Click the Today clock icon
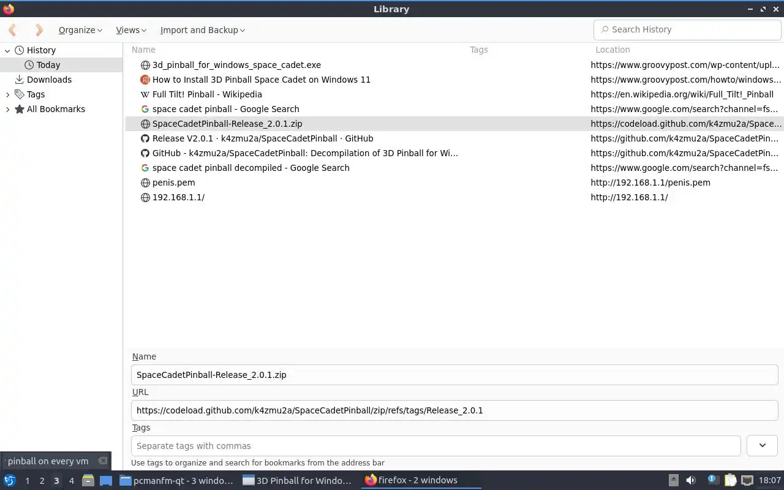This screenshot has height=490, width=784. tap(29, 65)
